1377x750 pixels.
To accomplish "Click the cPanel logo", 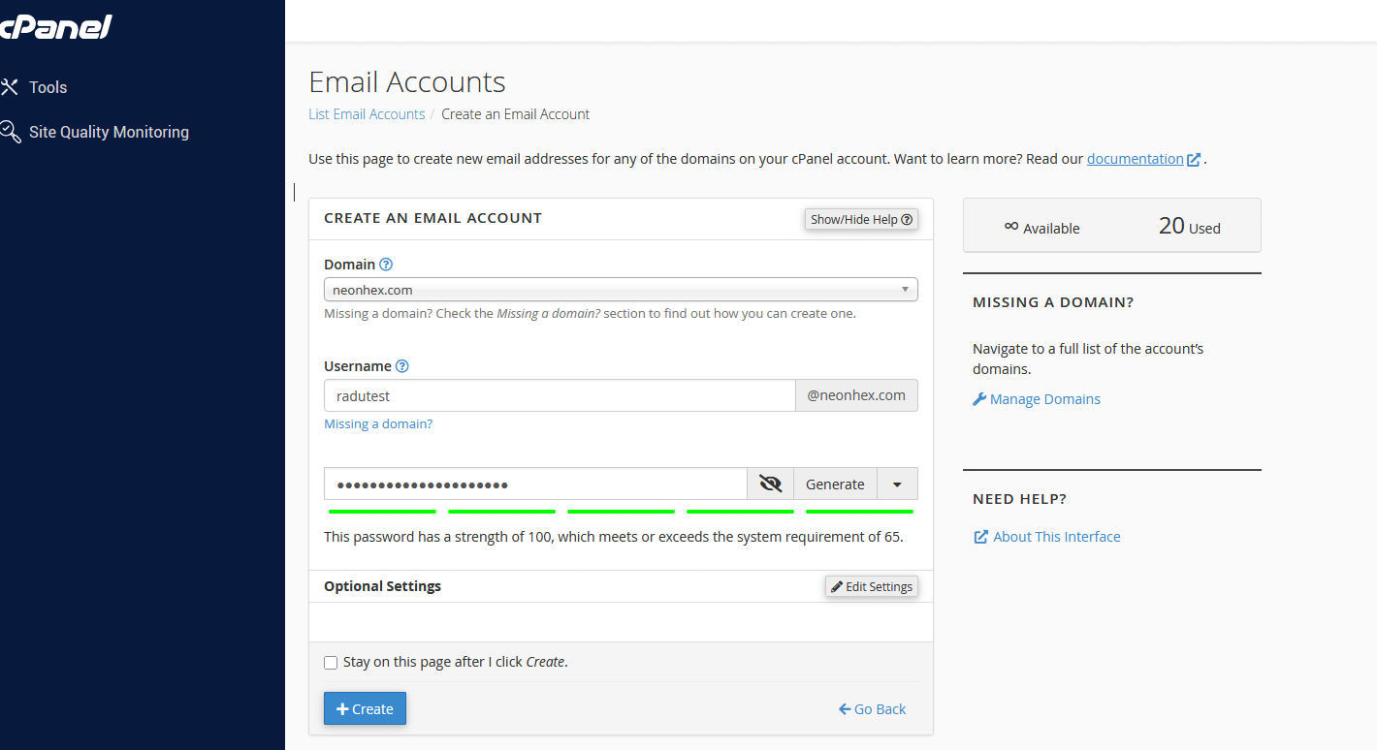I will (55, 26).
